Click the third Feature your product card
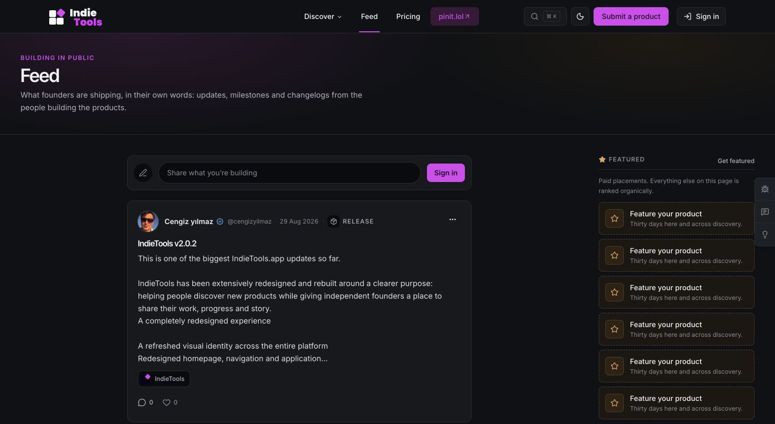Viewport: 775px width, 424px height. 677,292
